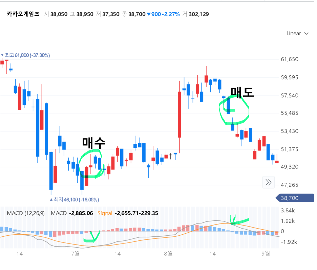317x270 pixels.
Task: Click the 61,650 price axis label
Action: click(x=290, y=59)
